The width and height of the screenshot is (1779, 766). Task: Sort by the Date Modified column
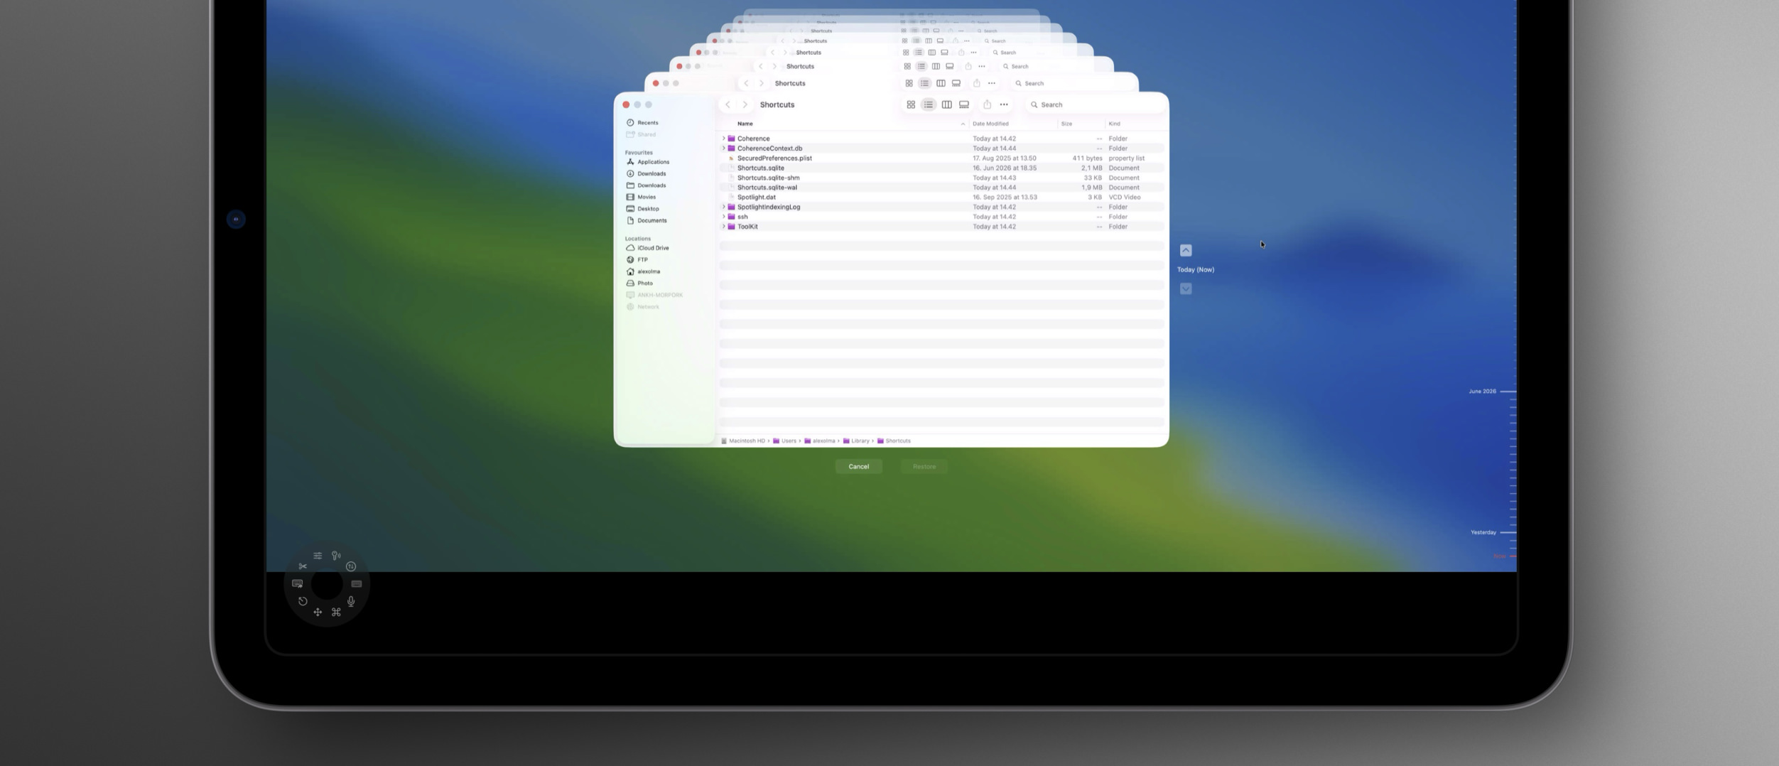click(990, 124)
